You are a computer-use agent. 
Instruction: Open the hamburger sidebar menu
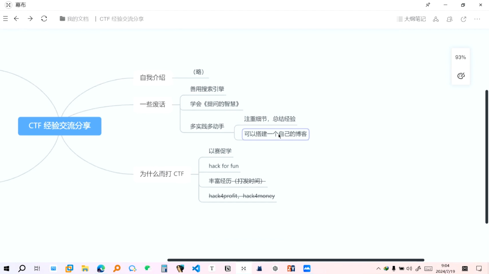click(5, 19)
